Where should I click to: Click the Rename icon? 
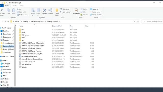pyautogui.click(x=50, y=10)
